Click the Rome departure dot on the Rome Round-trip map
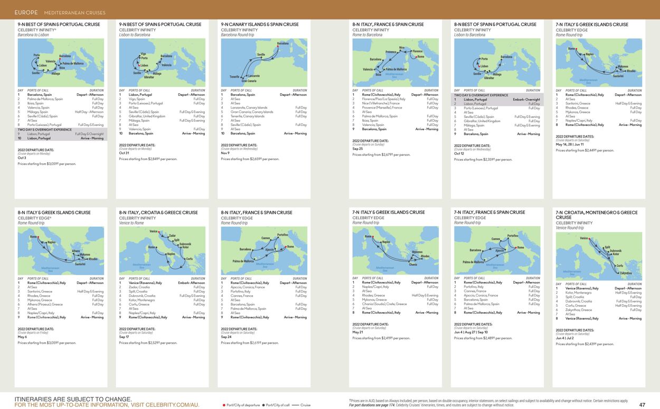 577,49
